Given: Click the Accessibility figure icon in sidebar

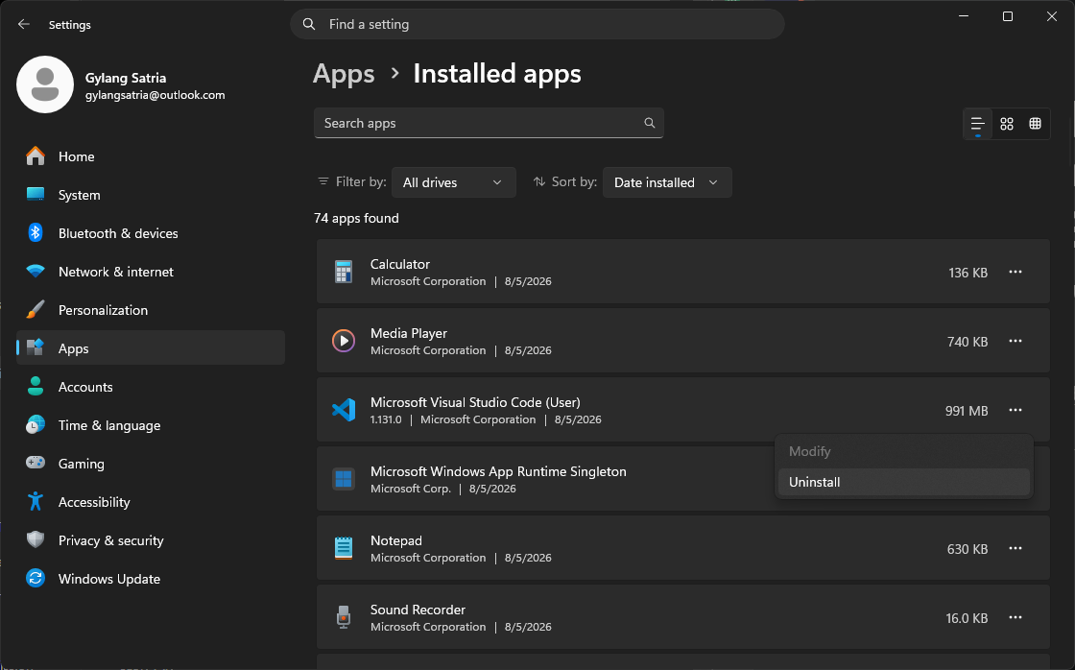Looking at the screenshot, I should 35,502.
